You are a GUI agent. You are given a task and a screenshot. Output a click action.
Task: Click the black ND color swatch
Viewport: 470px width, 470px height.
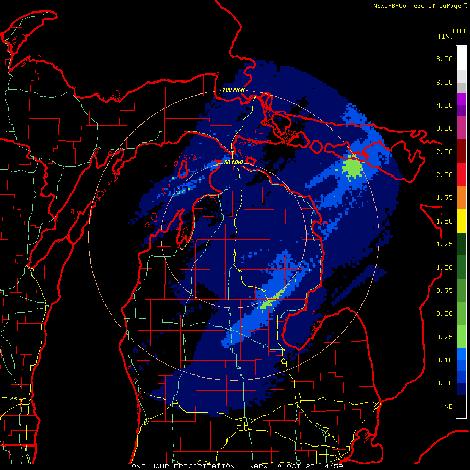(x=461, y=406)
